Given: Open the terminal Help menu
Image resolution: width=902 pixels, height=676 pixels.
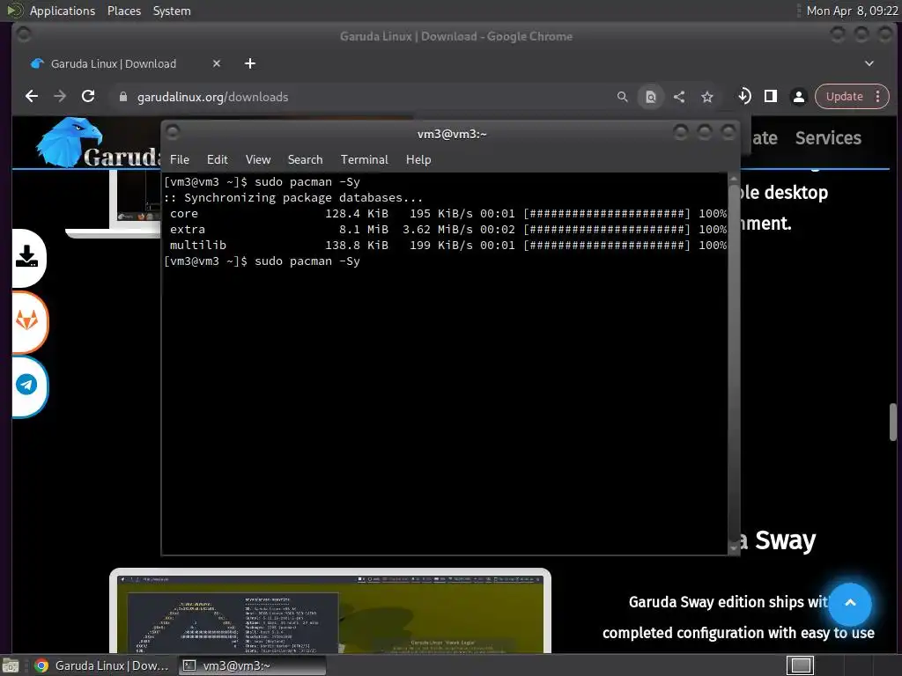Looking at the screenshot, I should (418, 160).
